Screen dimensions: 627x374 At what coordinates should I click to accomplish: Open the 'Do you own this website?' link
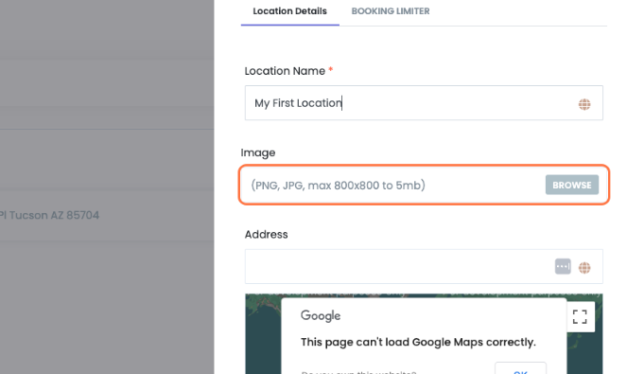(x=358, y=371)
